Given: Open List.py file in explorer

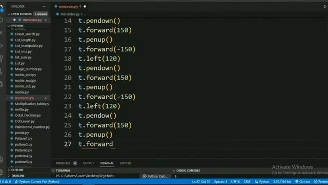Looking at the screenshot, I should (19, 63).
